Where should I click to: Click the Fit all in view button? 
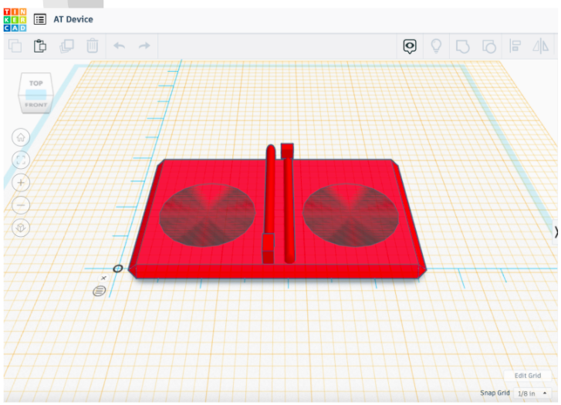coord(21,160)
